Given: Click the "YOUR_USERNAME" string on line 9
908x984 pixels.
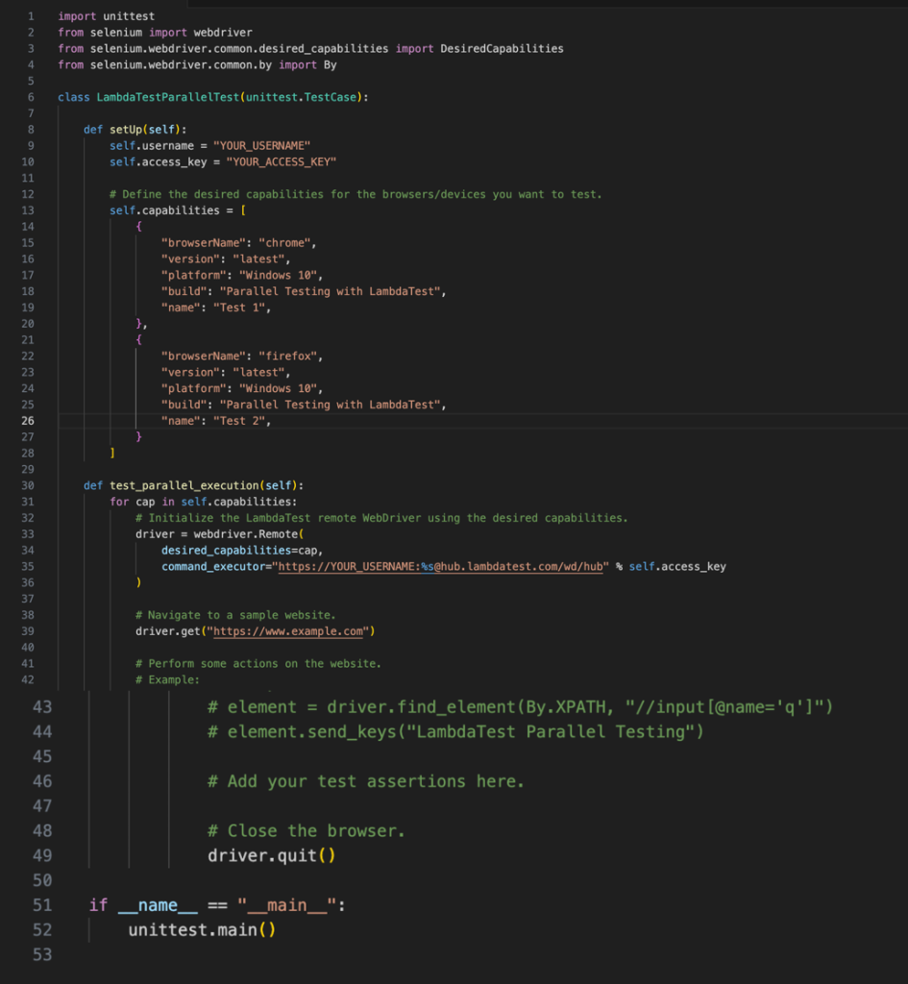Looking at the screenshot, I should point(261,146).
